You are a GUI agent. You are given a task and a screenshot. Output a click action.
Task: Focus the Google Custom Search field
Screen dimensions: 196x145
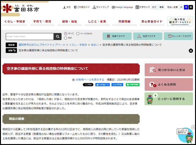coord(30,36)
